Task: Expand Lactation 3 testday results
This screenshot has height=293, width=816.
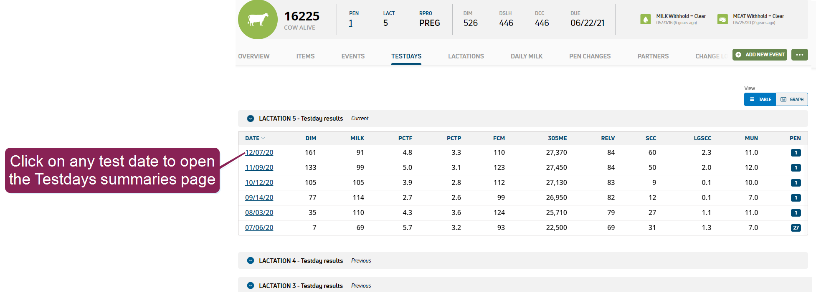Action: point(251,286)
